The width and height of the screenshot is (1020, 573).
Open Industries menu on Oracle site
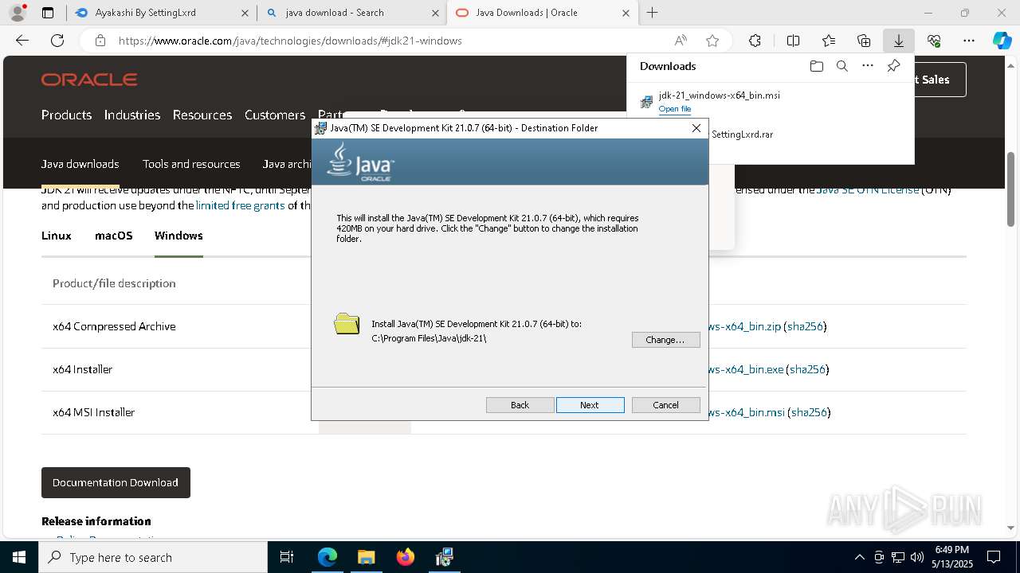click(x=132, y=115)
